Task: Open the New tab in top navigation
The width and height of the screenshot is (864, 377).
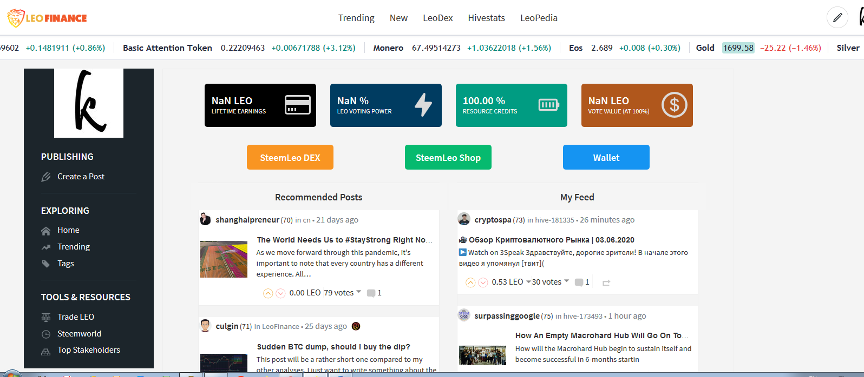Action: 398,18
